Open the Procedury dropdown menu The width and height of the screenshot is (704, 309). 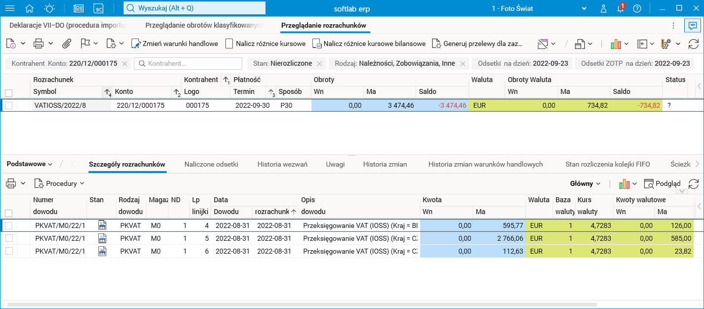click(x=60, y=183)
